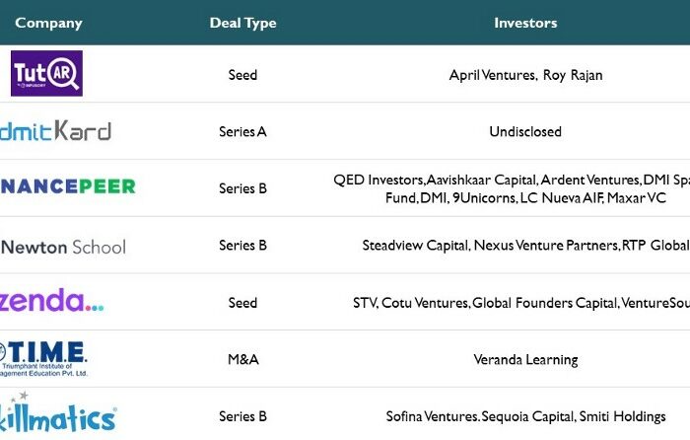The height and width of the screenshot is (440, 690).
Task: Select Series A text in AdmitKard row
Action: click(242, 131)
